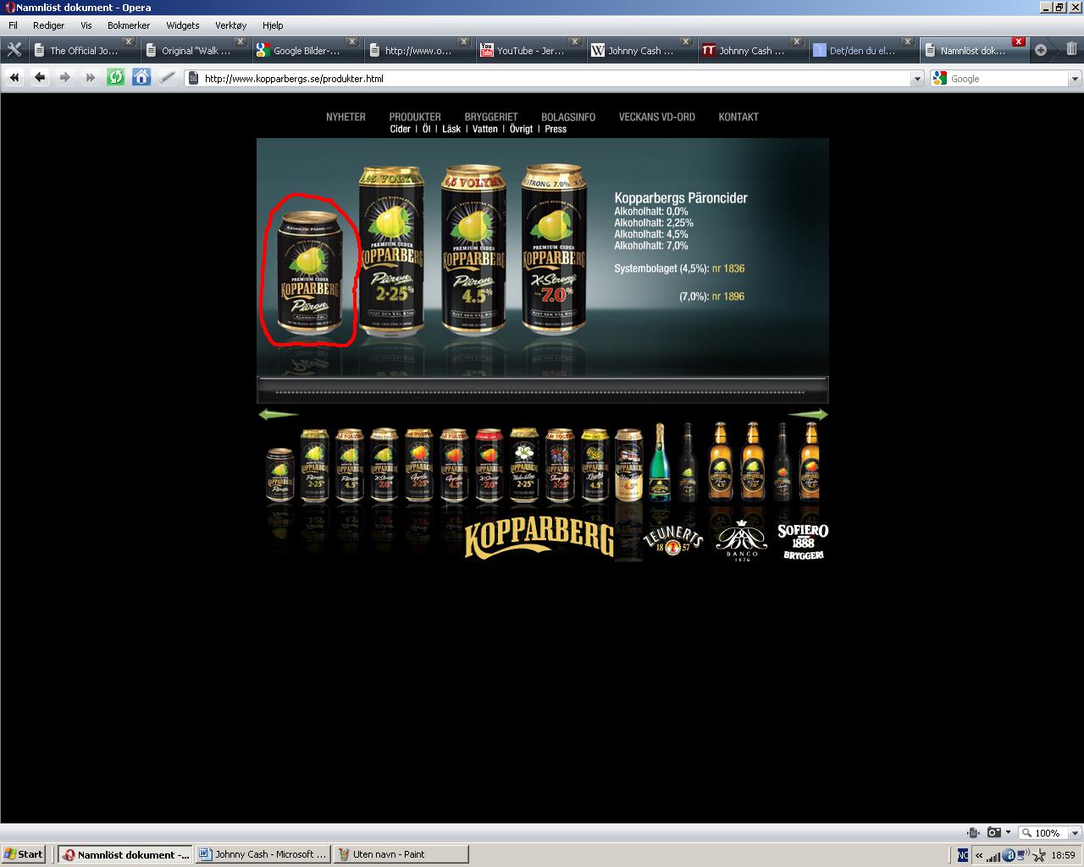The height and width of the screenshot is (867, 1084).
Task: Switch to Det/den du el... tab
Action: [x=863, y=50]
